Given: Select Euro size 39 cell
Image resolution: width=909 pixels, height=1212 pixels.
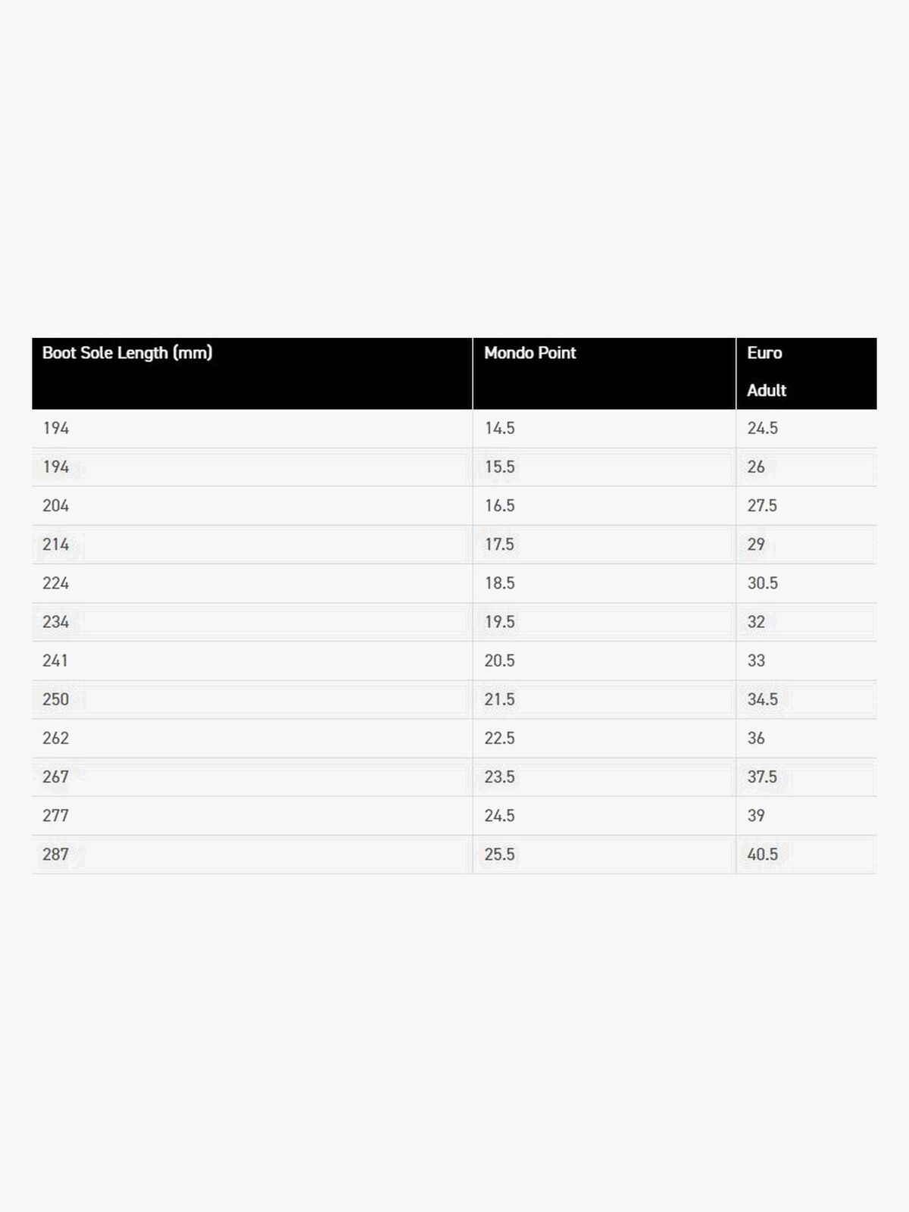Looking at the screenshot, I should click(756, 816).
